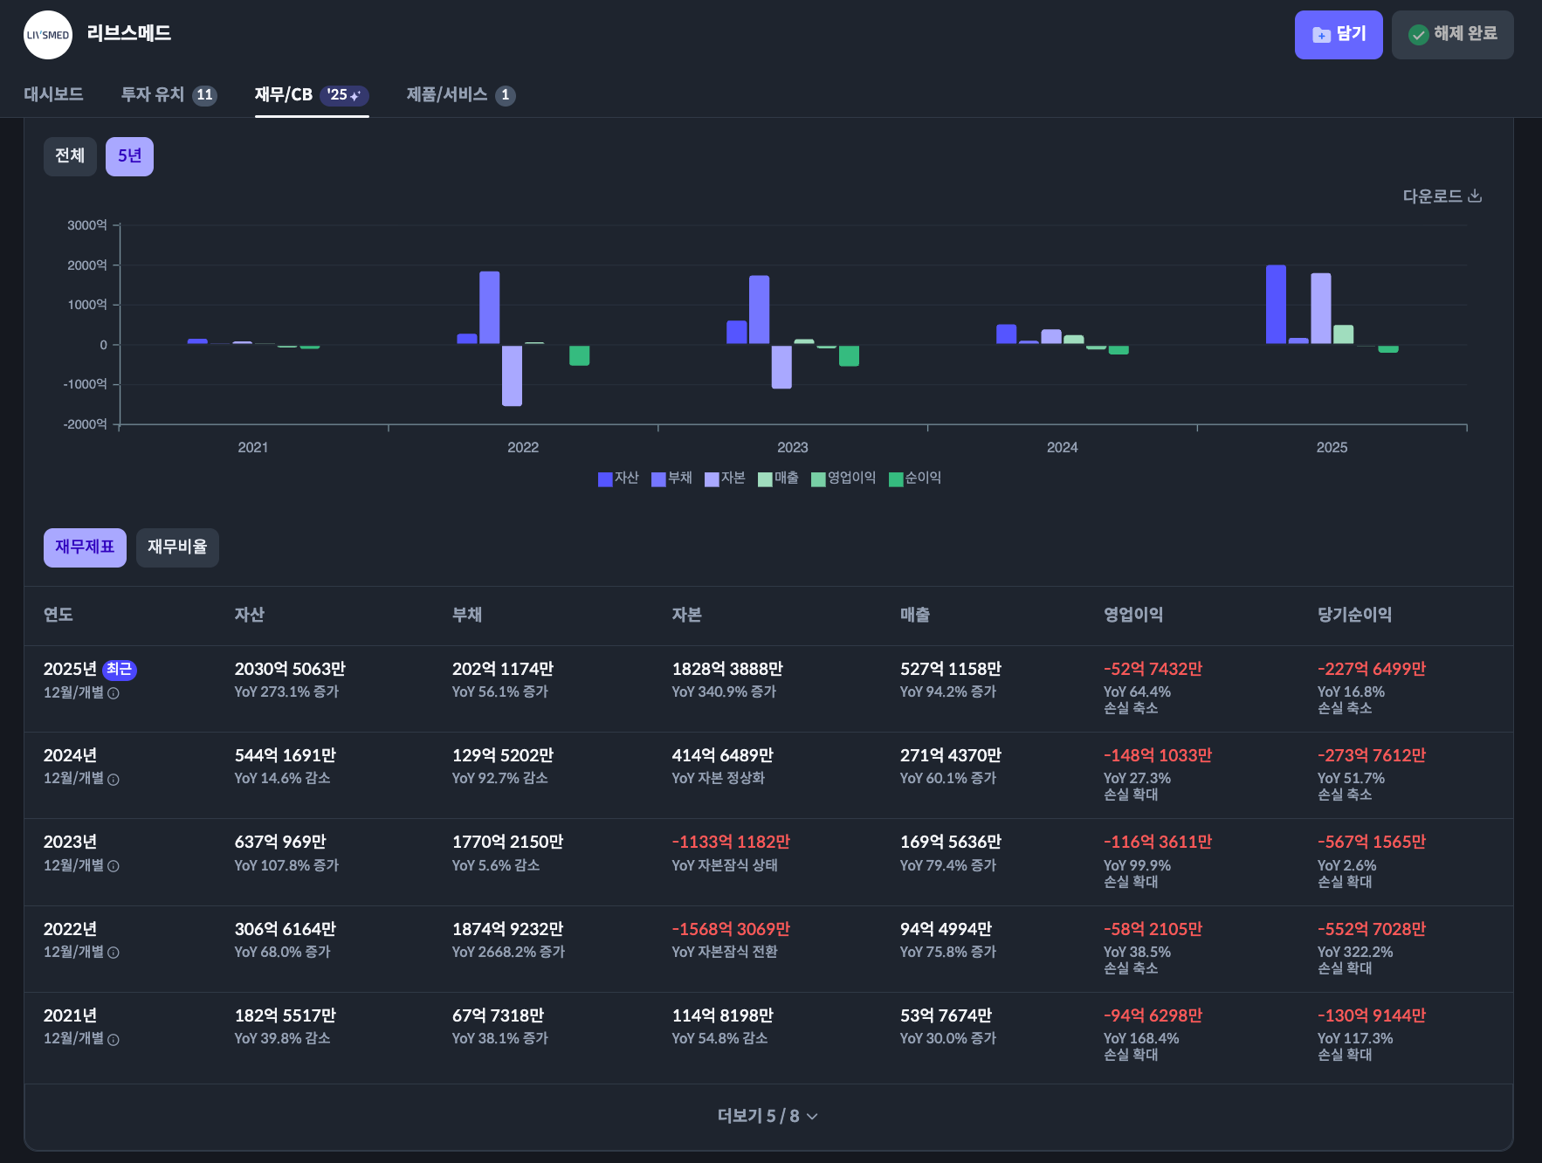The image size is (1542, 1163).
Task: Click the '25 AI sparkle badge
Action: 344,95
